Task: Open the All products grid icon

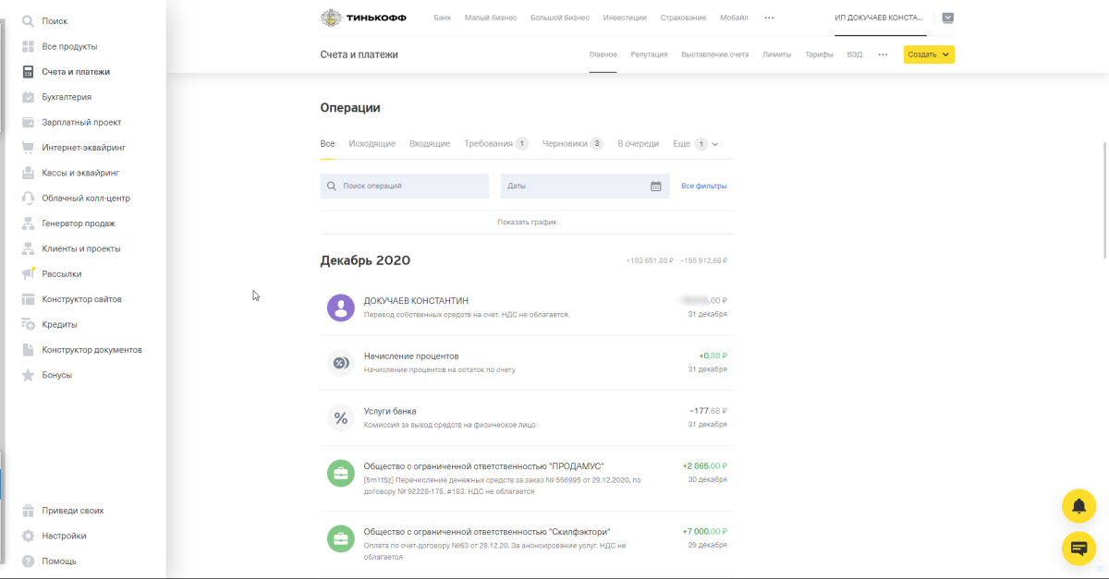Action: (x=28, y=46)
